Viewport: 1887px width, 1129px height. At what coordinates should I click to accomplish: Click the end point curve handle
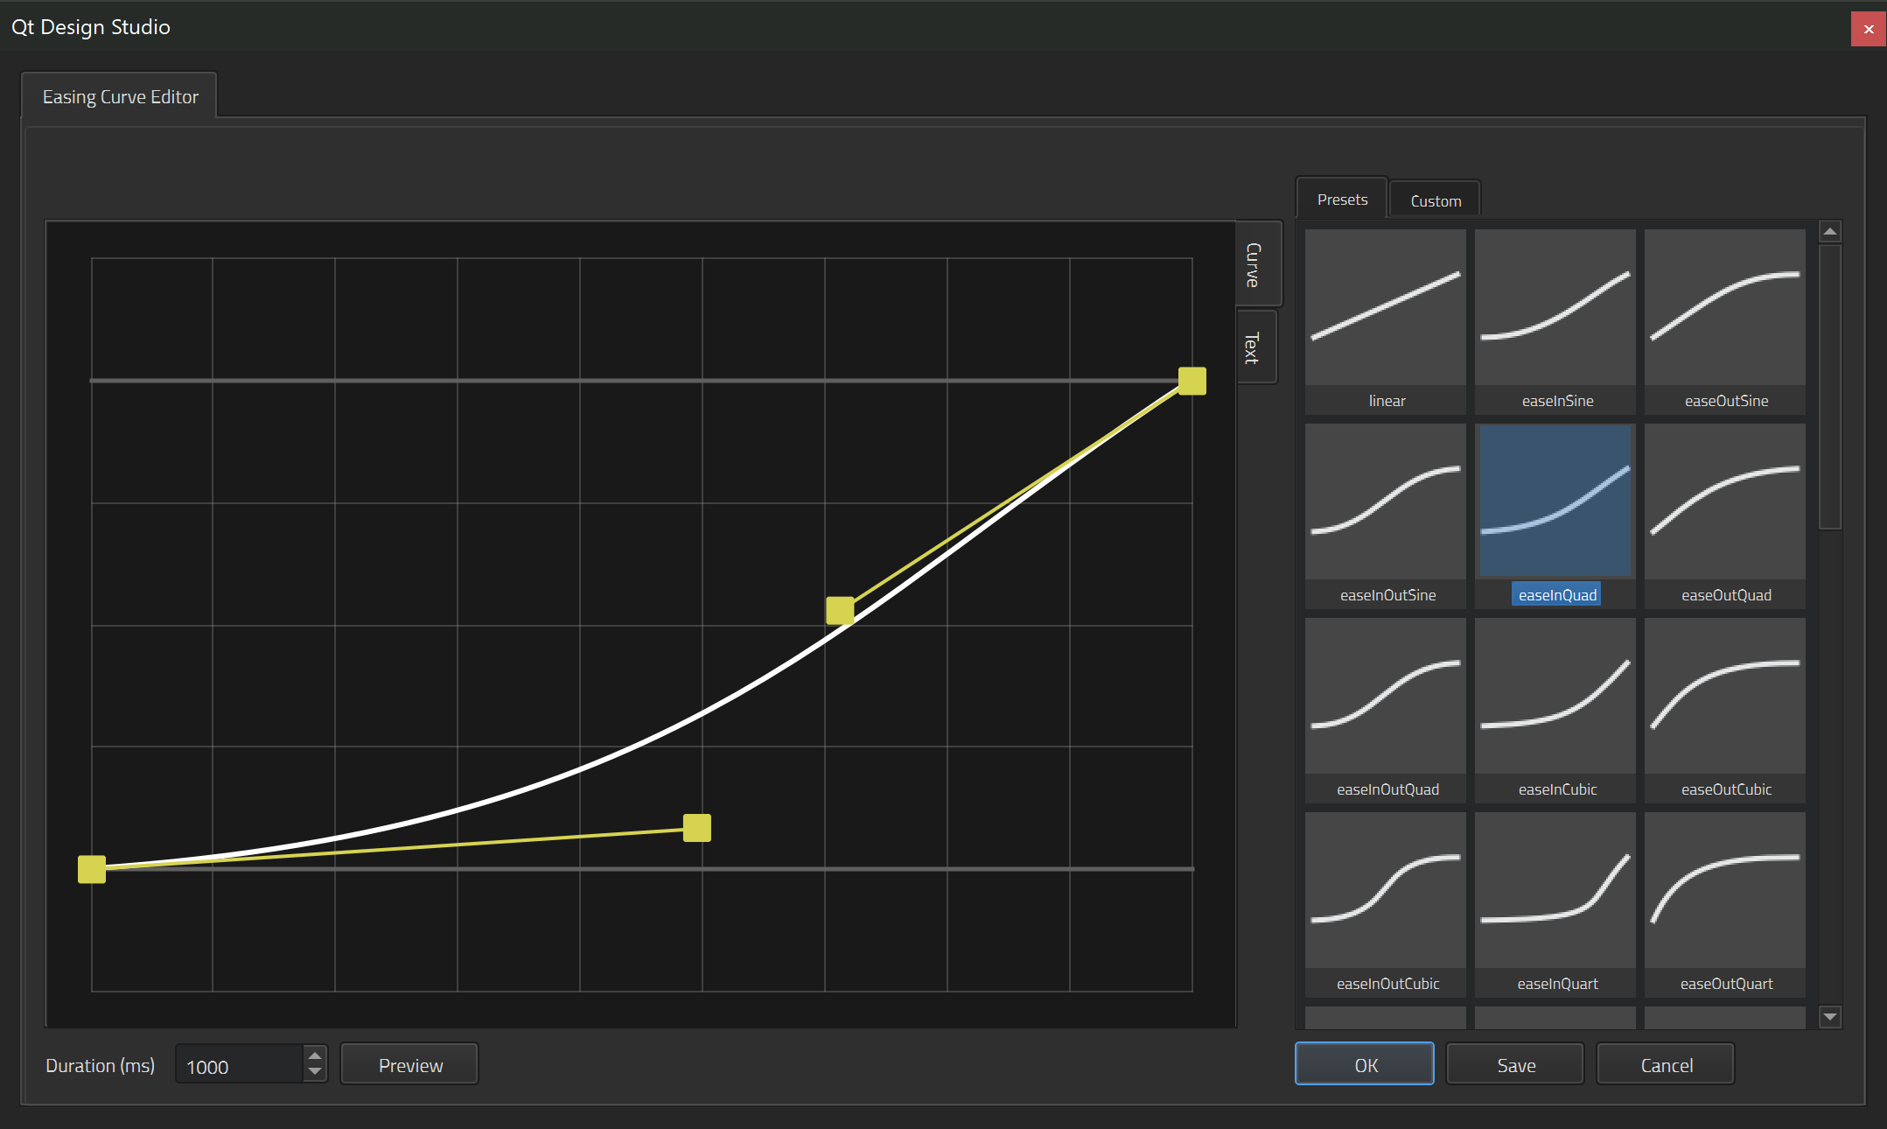1192,381
